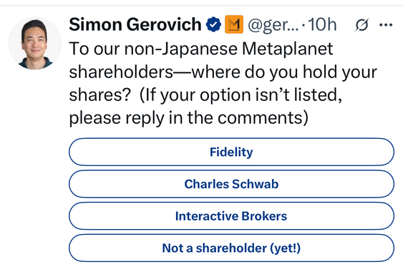
Task: Open the three-dot more options menu
Action: [386, 25]
